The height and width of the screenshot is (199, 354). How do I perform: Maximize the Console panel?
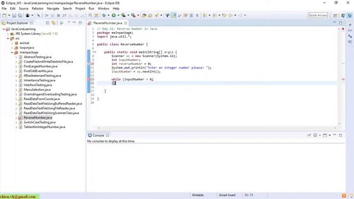(341, 135)
